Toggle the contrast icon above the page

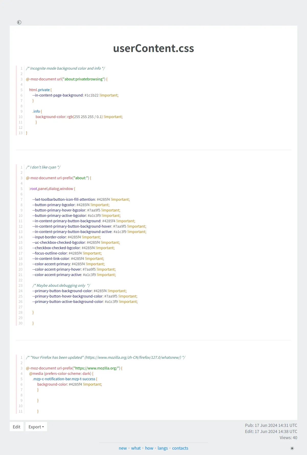click(x=19, y=22)
